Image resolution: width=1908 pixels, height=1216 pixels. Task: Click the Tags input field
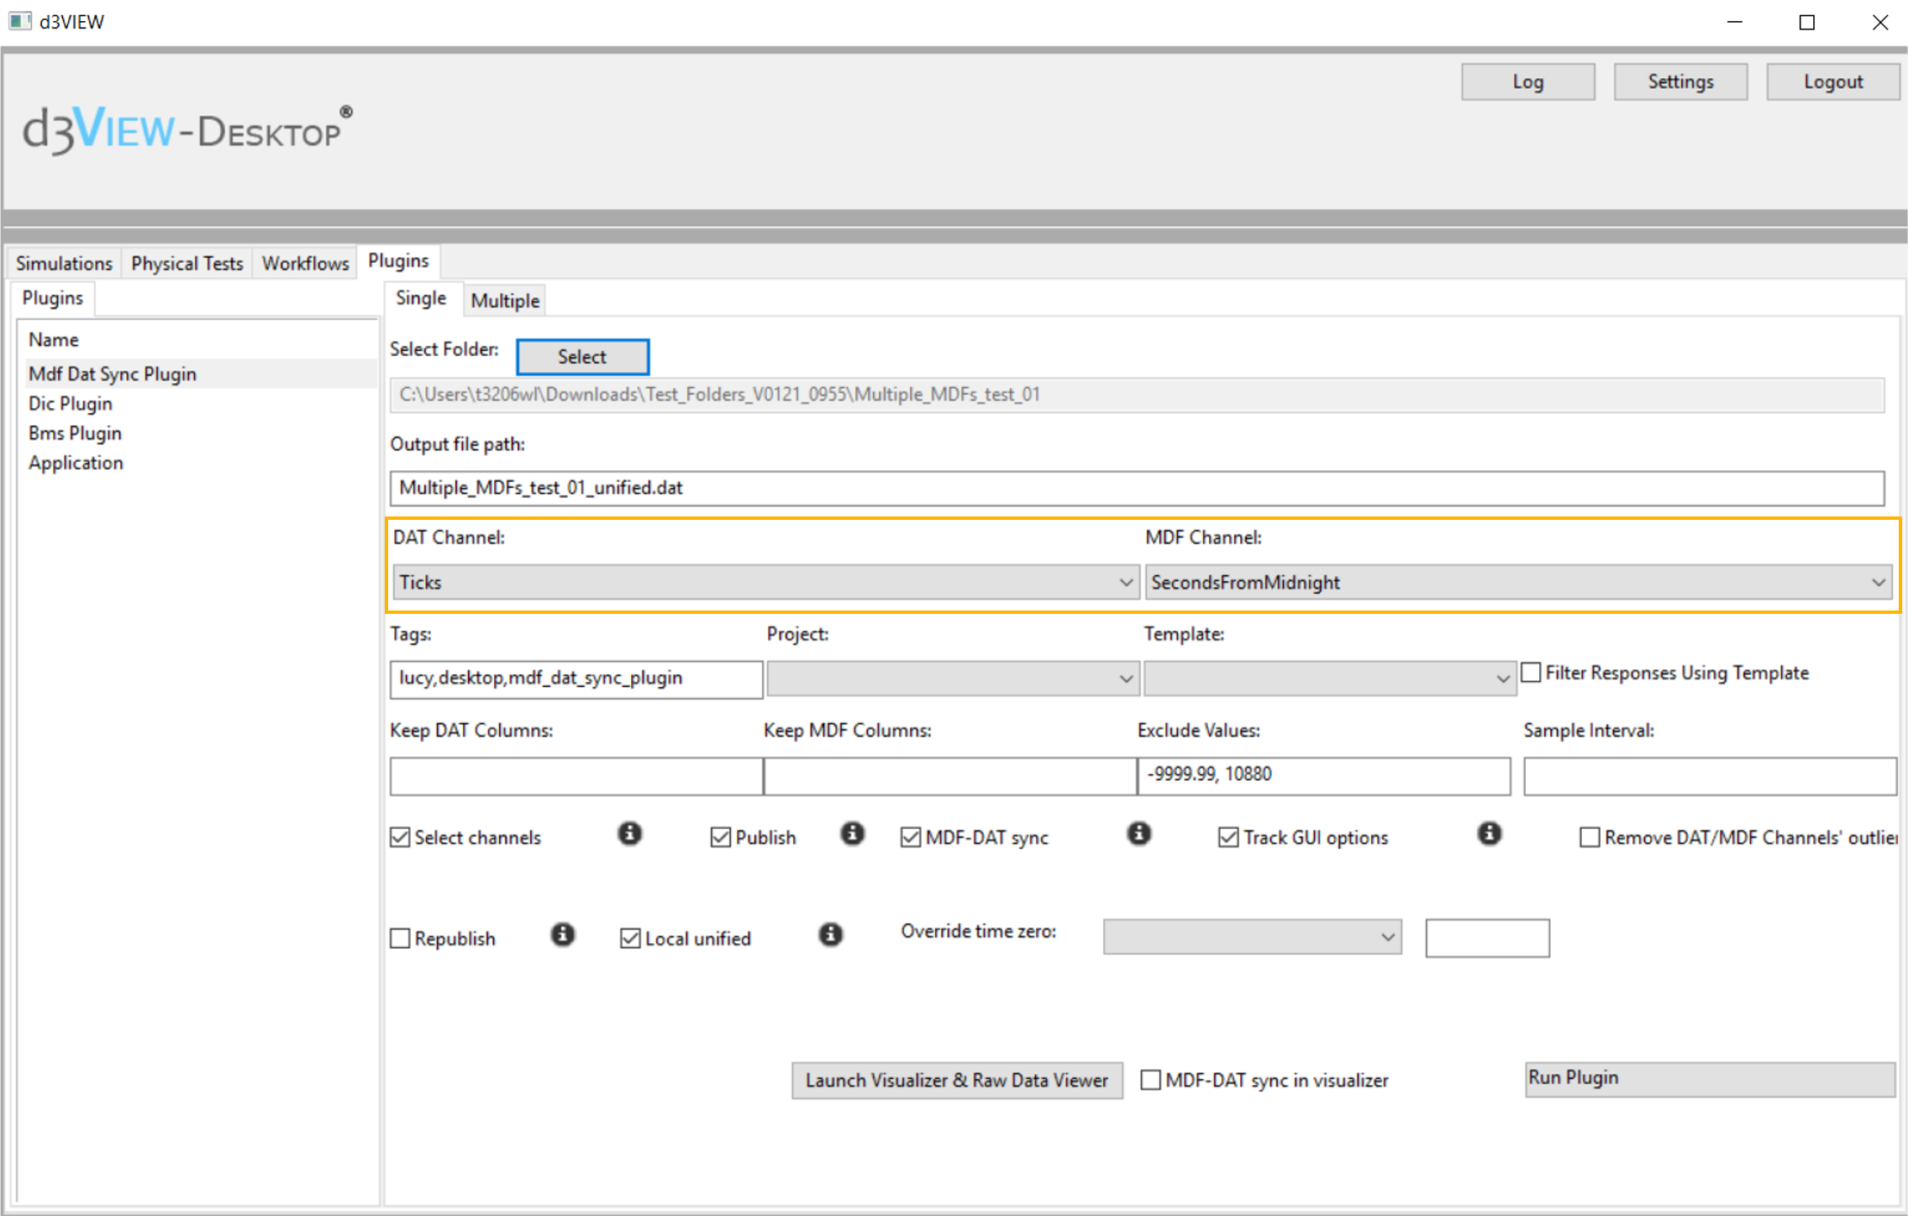(x=576, y=679)
